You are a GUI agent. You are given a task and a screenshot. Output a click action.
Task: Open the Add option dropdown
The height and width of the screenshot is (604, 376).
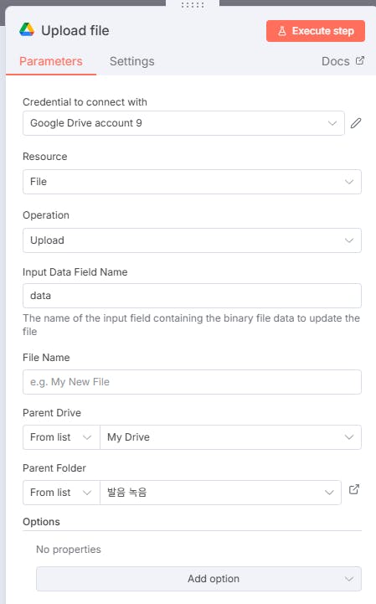pos(198,579)
